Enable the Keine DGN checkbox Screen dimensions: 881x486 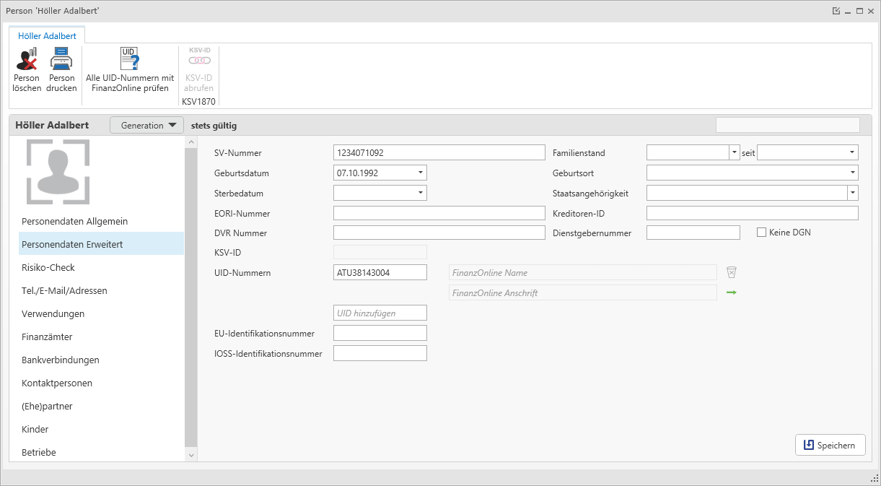point(761,233)
